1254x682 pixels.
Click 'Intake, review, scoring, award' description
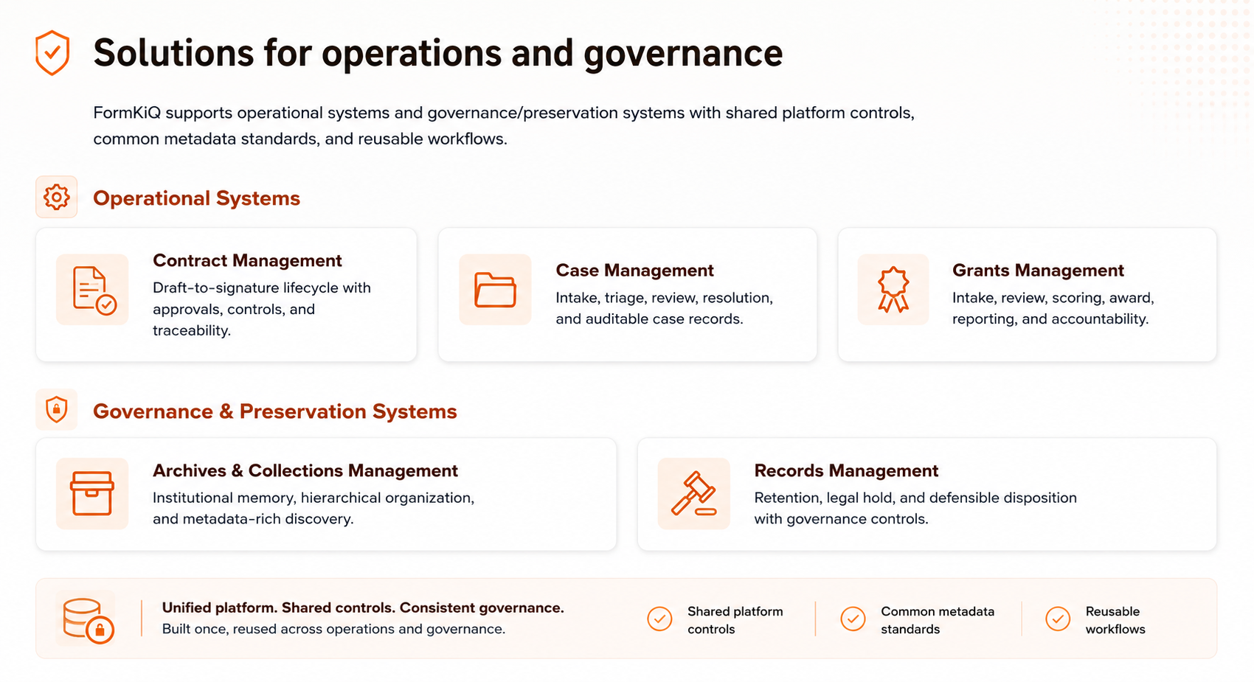[x=1053, y=308]
